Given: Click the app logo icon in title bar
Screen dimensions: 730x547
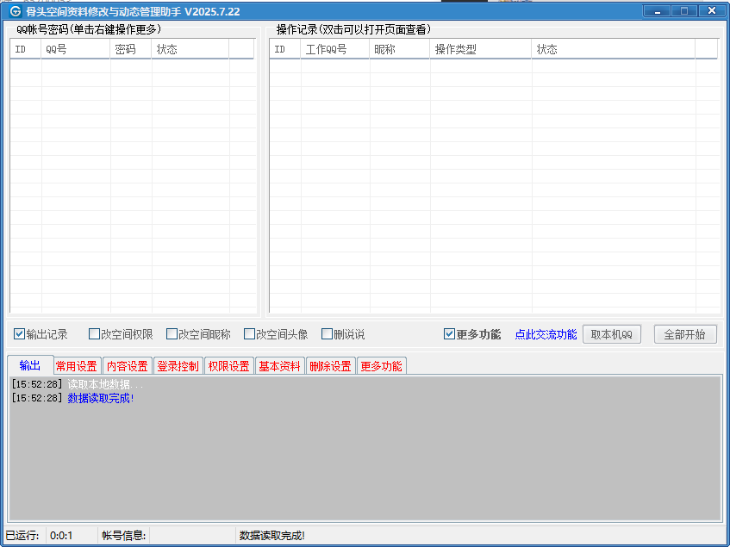Looking at the screenshot, I should coord(15,11).
